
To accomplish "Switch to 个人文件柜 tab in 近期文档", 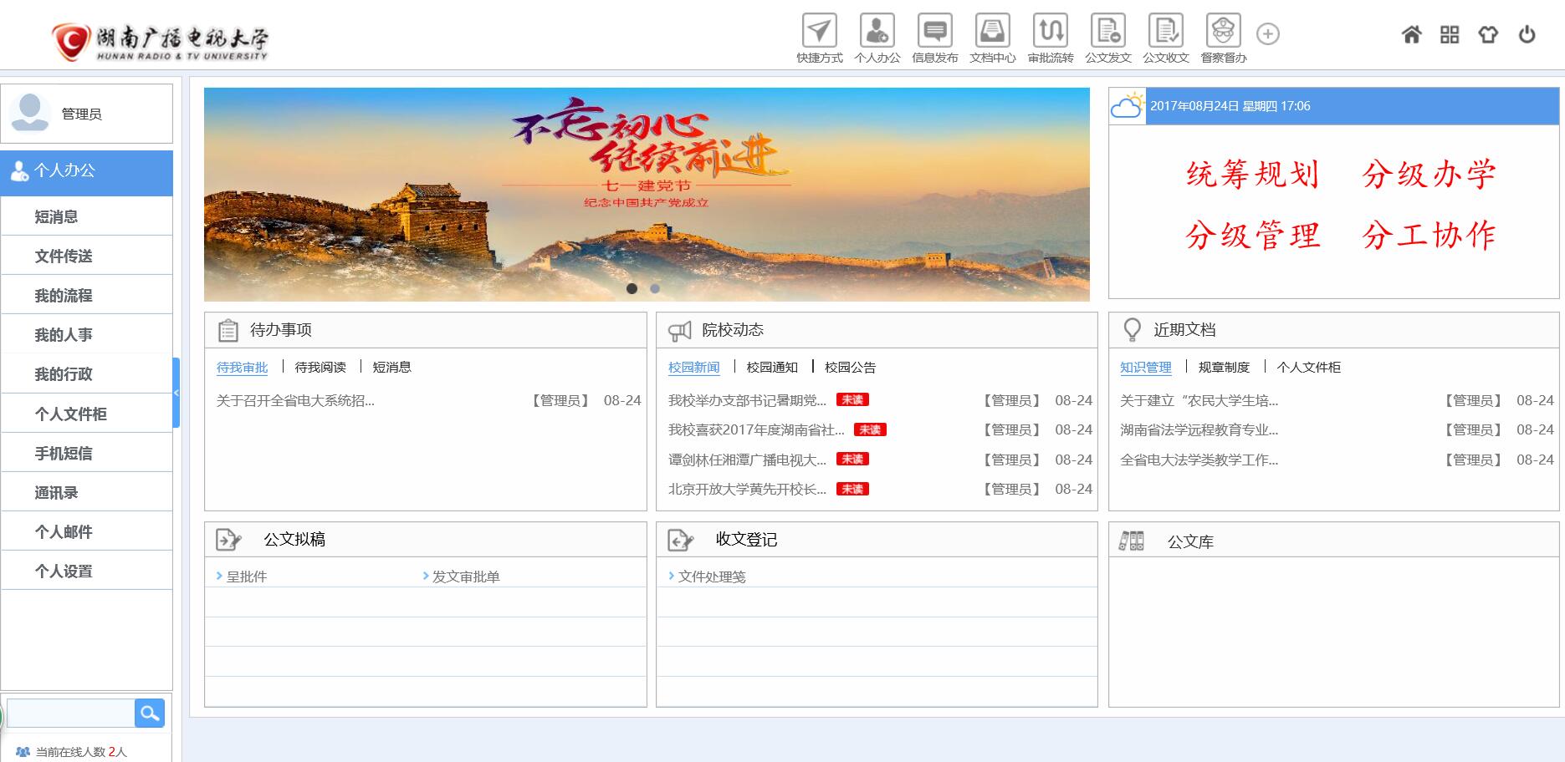I will click(x=1308, y=367).
